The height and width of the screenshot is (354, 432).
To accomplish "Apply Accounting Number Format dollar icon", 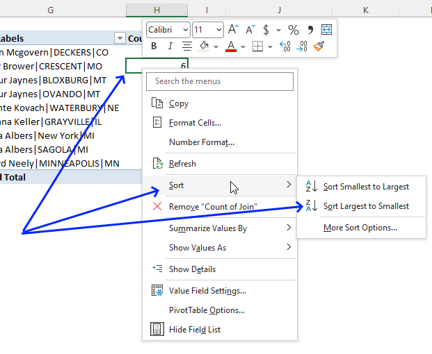I will coord(266,30).
